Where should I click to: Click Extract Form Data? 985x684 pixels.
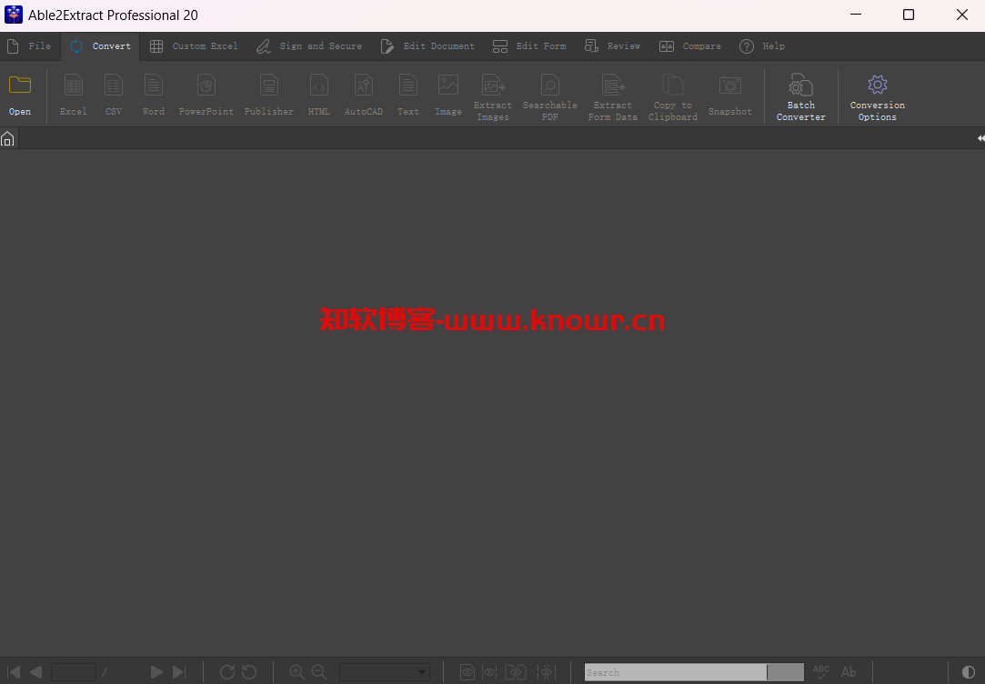613,97
